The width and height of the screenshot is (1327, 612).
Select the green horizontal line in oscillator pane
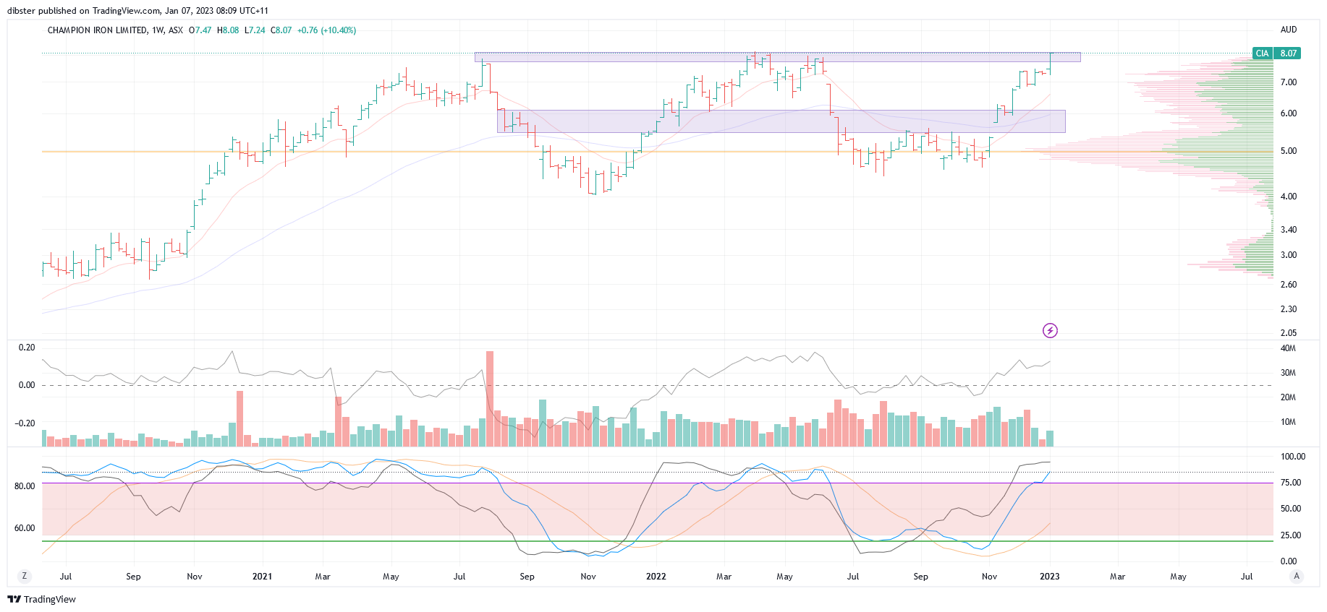pos(657,541)
